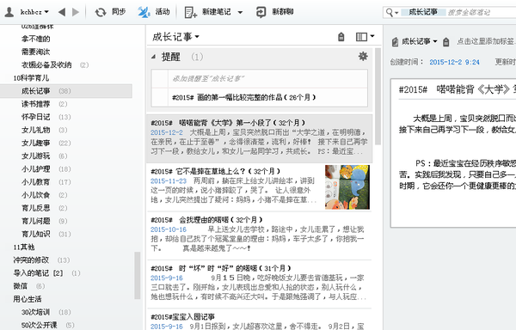
Task: Open the list view layout options
Action: pyautogui.click(x=365, y=36)
